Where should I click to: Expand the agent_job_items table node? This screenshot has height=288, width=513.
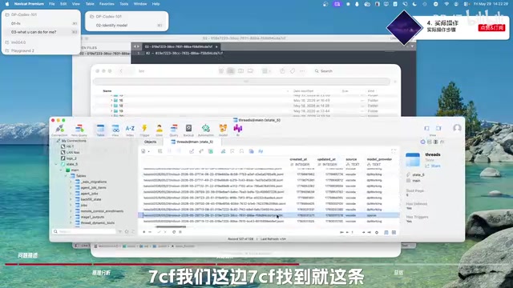[71, 188]
